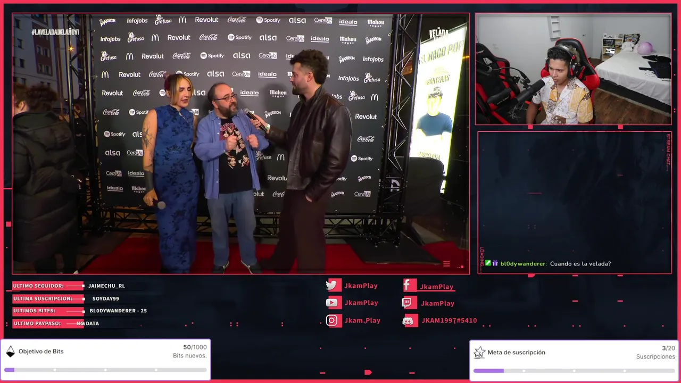Open the JkamPlay Twitch handle

(437, 303)
